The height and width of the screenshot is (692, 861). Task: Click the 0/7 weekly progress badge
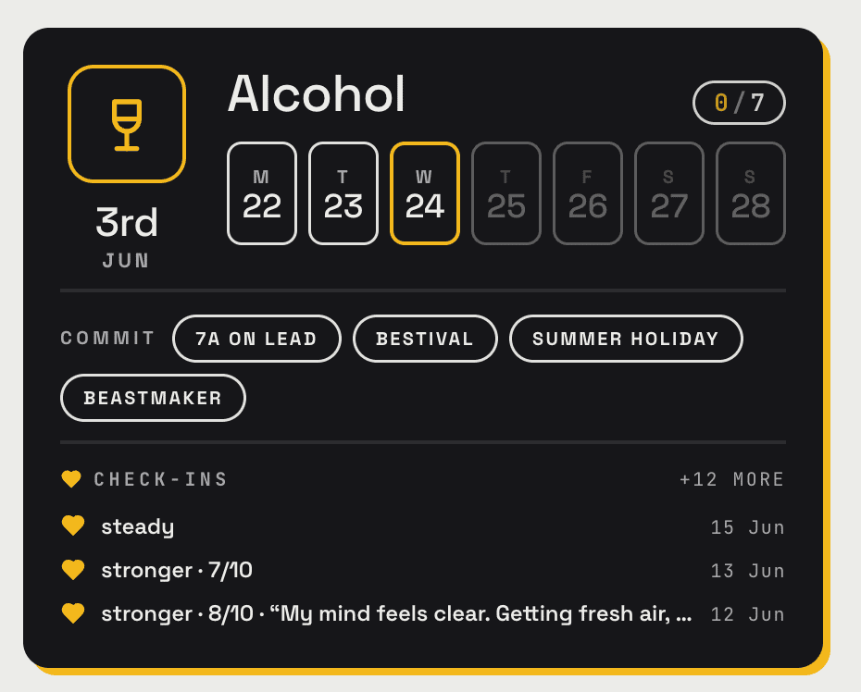point(739,103)
